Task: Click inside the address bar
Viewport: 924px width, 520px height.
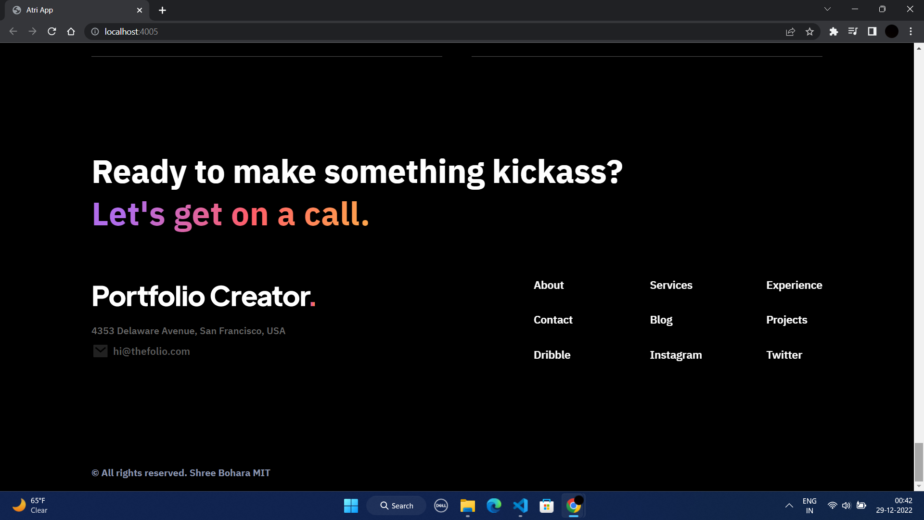Action: coord(289,31)
